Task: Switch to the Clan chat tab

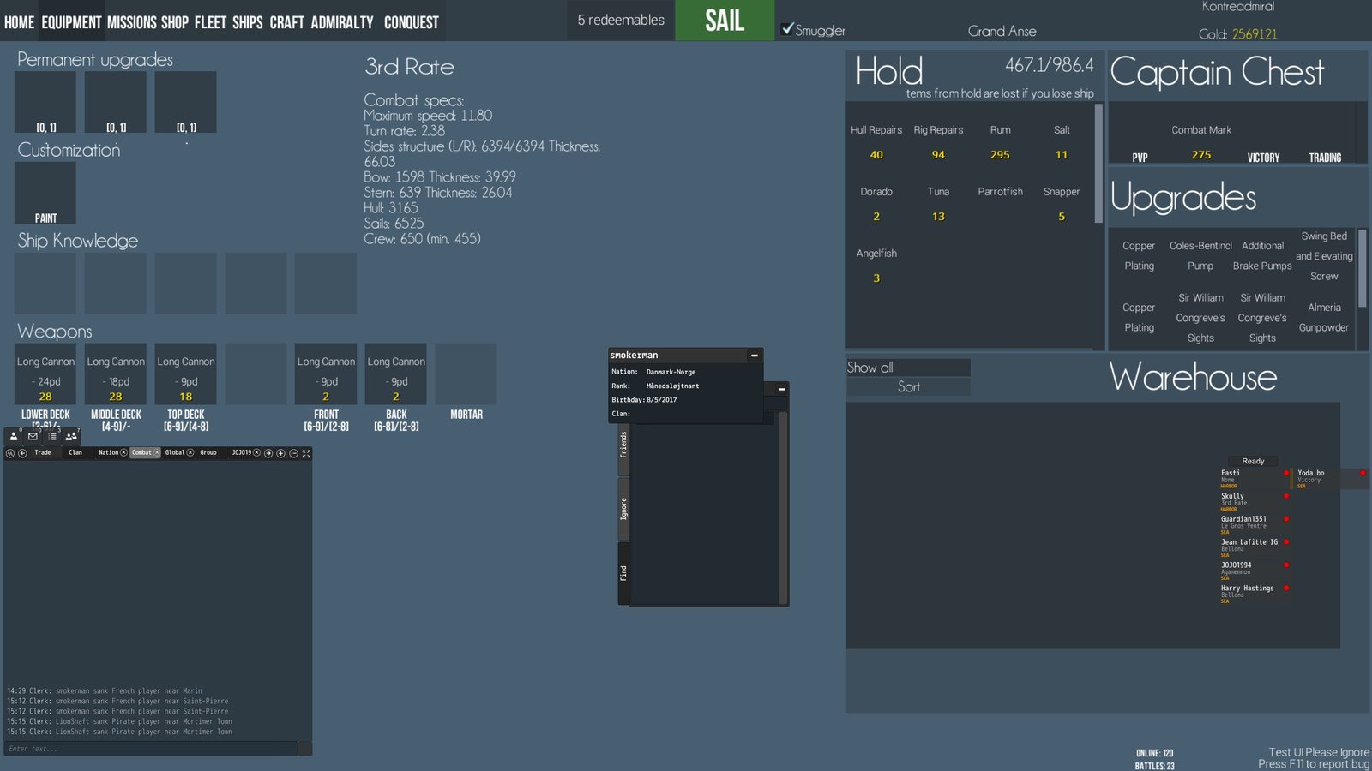Action: click(75, 452)
